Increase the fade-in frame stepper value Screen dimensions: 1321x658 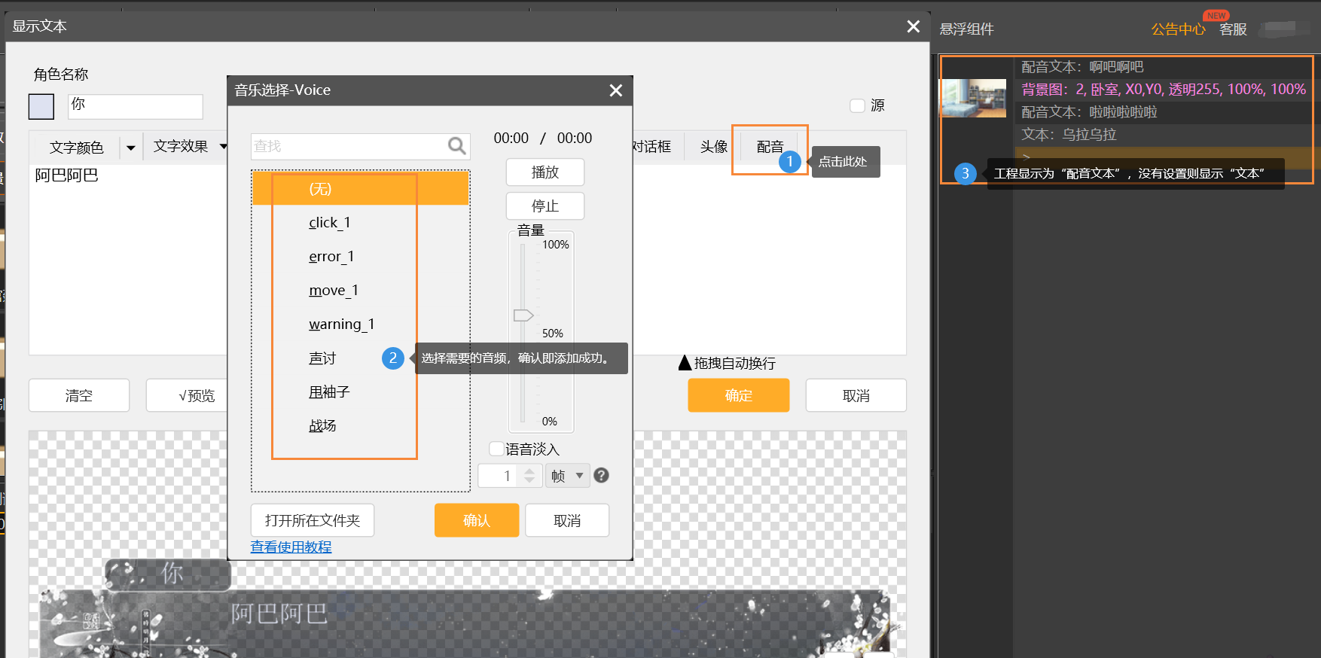coord(529,471)
